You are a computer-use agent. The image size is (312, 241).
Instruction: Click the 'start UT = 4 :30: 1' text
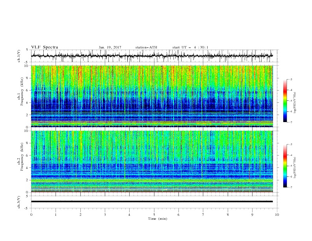190,47
